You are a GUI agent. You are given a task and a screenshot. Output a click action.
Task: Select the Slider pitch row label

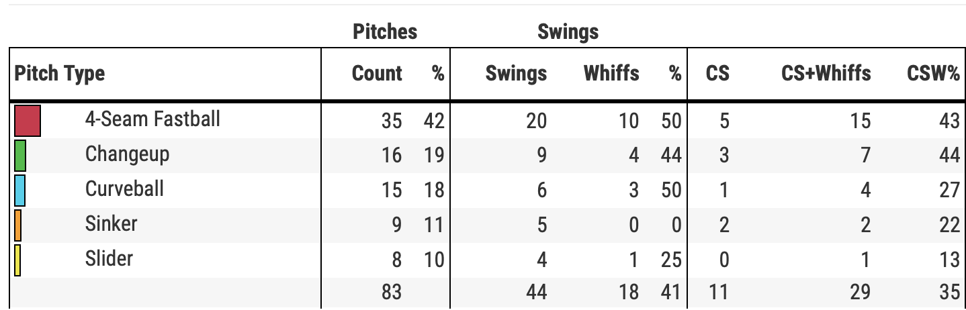[x=109, y=259]
